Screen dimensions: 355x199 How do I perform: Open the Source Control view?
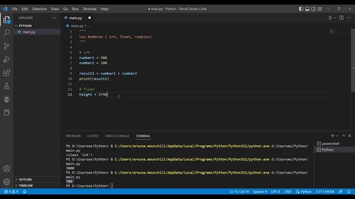coord(7,46)
